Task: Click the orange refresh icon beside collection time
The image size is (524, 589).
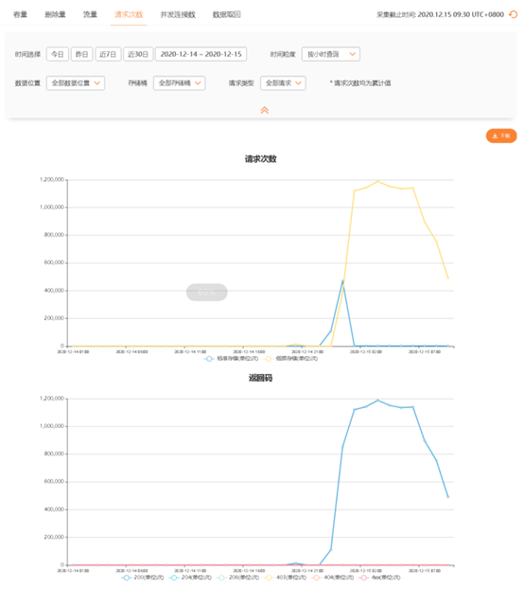Action: (513, 14)
